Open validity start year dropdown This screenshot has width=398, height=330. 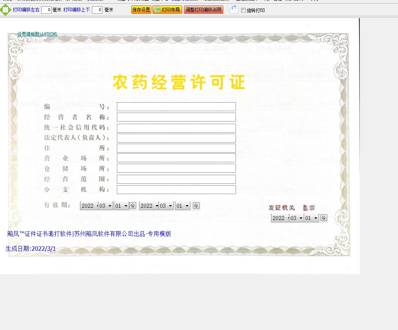89,206
